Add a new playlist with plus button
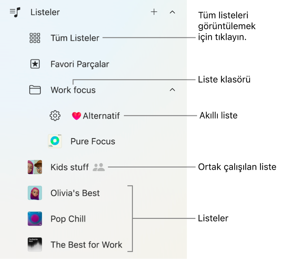This screenshot has width=283, height=259. click(154, 12)
